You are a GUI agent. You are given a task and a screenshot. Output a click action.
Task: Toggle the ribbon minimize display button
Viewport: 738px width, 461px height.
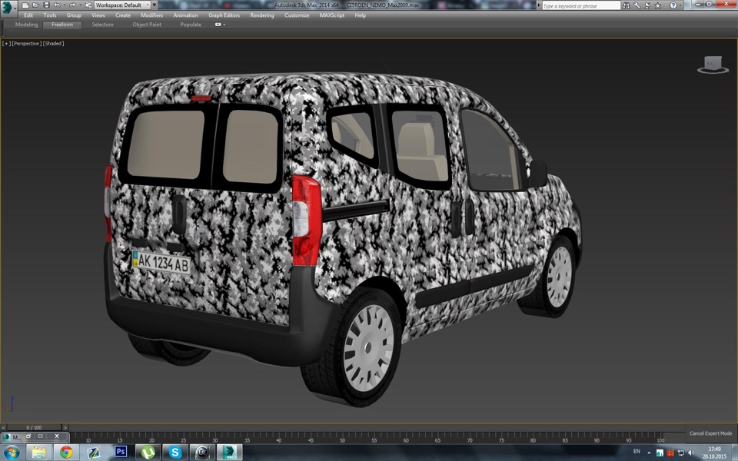pos(218,25)
